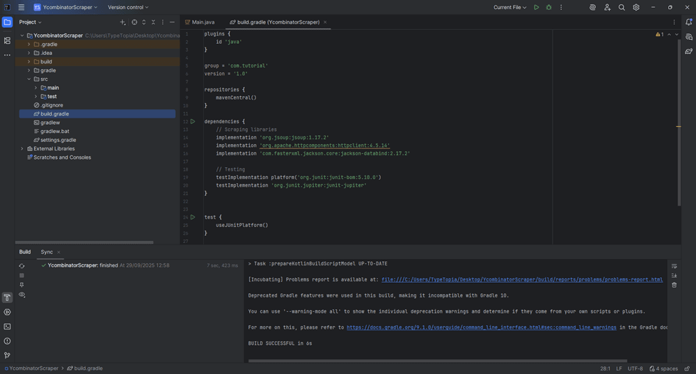Open the Terminal tool window icon
This screenshot has width=696, height=374.
click(x=7, y=327)
